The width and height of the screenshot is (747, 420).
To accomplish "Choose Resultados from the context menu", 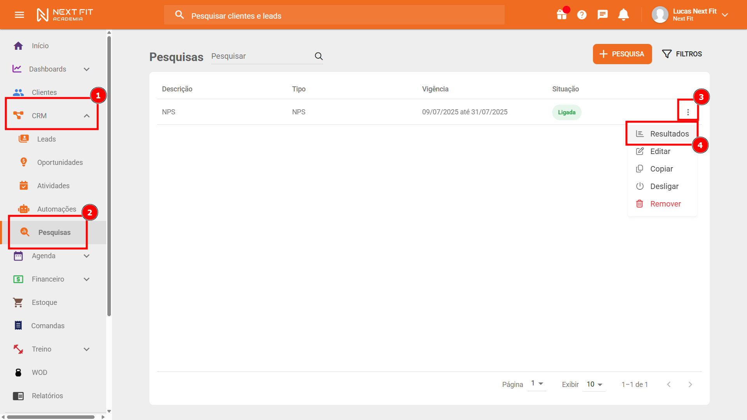I will pos(669,134).
